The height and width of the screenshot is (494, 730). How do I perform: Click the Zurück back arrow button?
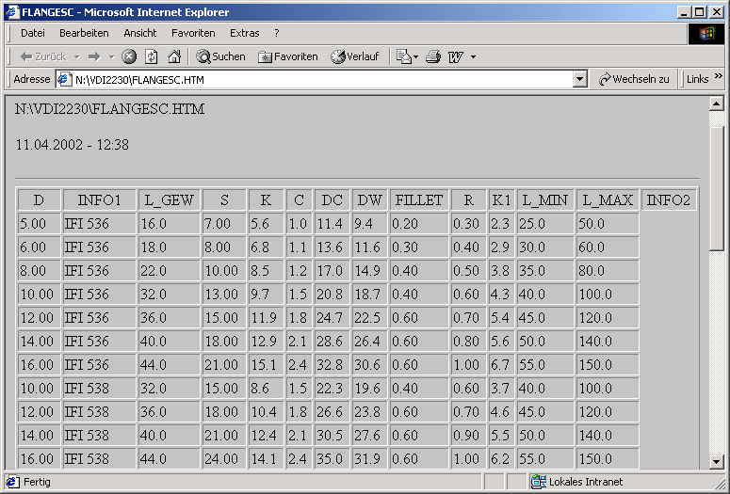coord(42,56)
